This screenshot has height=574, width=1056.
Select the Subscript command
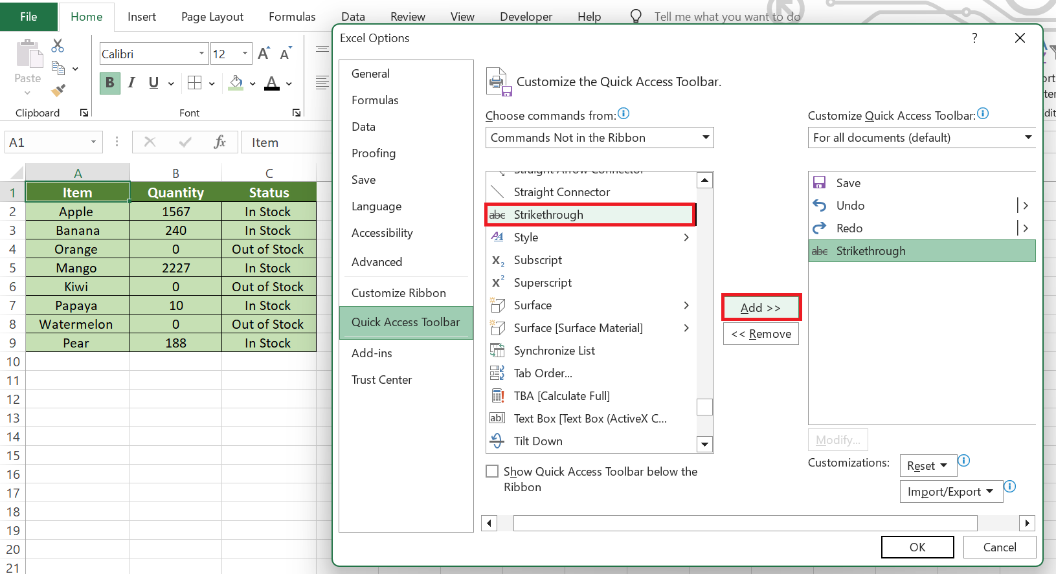tap(590, 260)
